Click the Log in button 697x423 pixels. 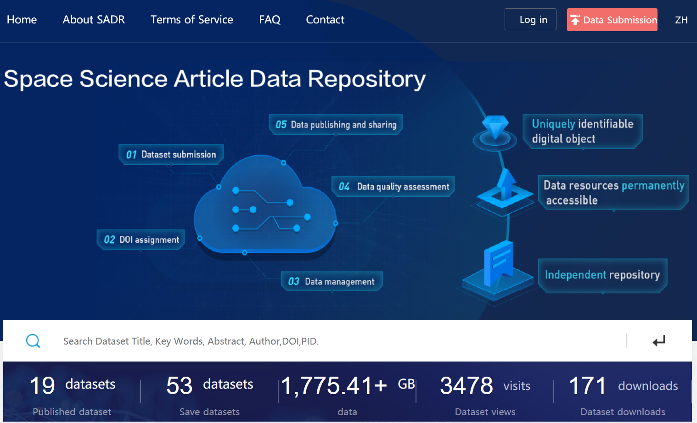point(530,20)
